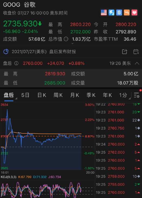Tap the D:71.332 indicator value

click(40, 177)
